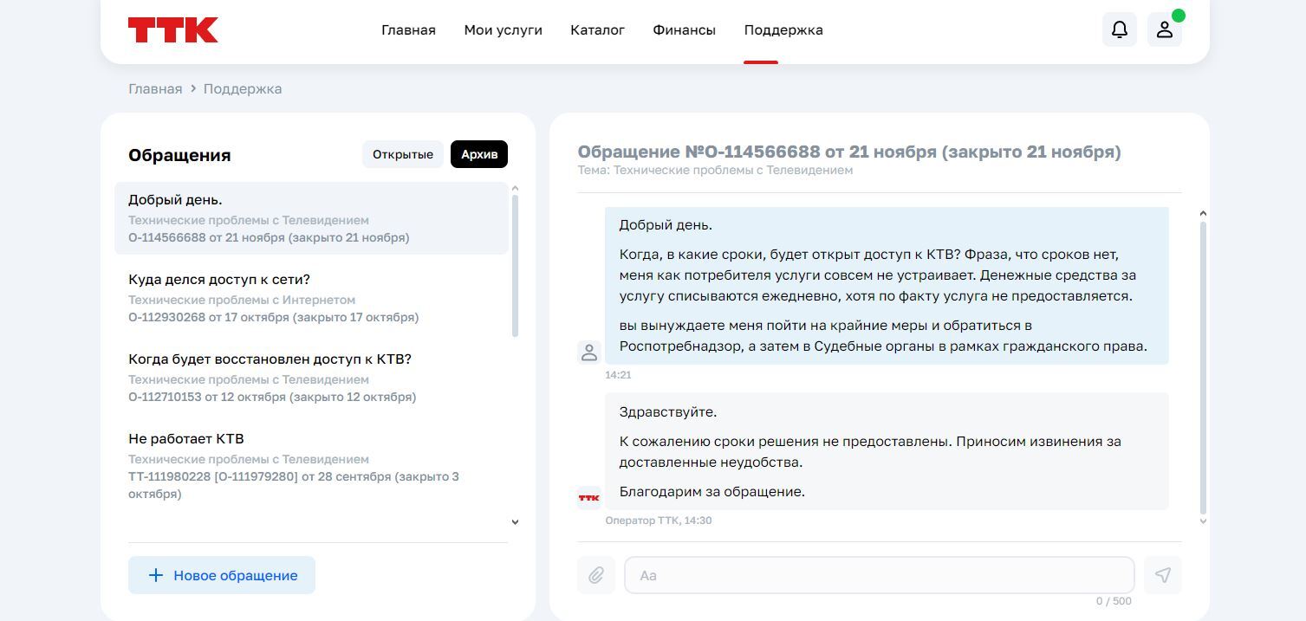This screenshot has width=1306, height=621.
Task: Switch to the Открытые tab
Action: coord(403,154)
